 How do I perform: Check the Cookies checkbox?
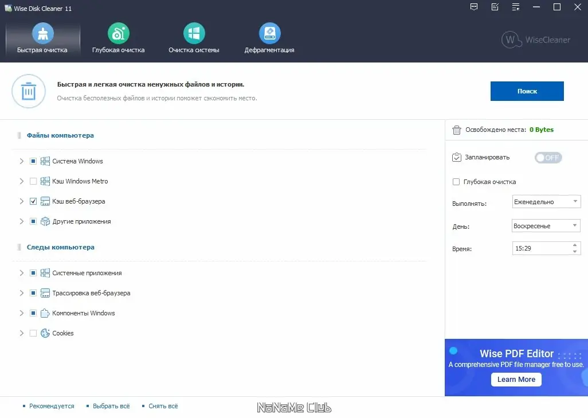[x=33, y=333]
